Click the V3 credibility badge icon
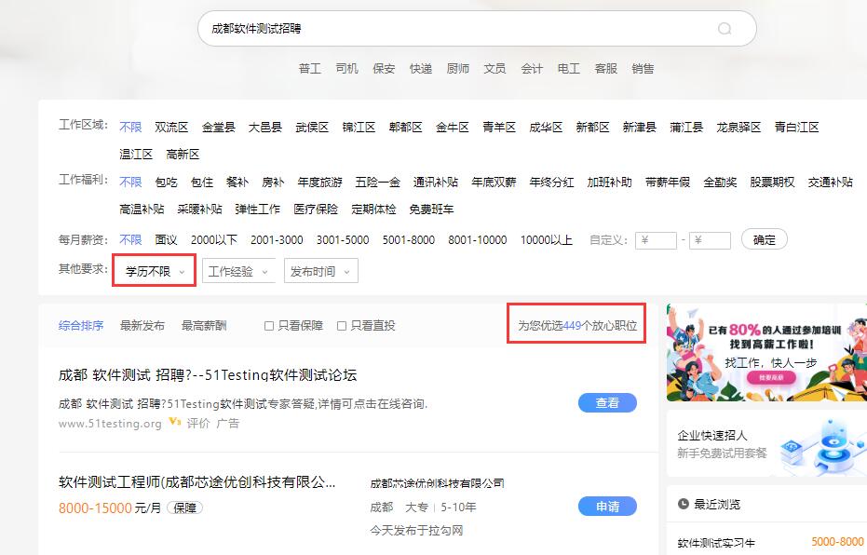 click(174, 422)
